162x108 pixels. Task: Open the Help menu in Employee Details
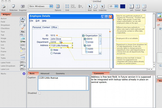[x=44, y=21]
